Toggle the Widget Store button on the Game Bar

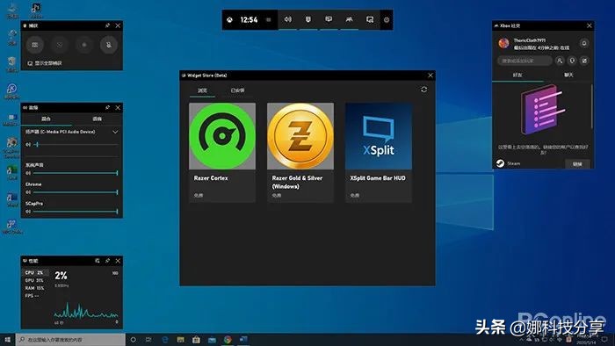[x=370, y=19]
